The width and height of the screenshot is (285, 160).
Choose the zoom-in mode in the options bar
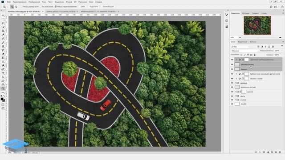click(12, 7)
